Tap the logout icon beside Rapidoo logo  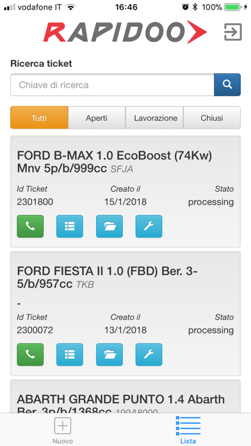pos(233,32)
